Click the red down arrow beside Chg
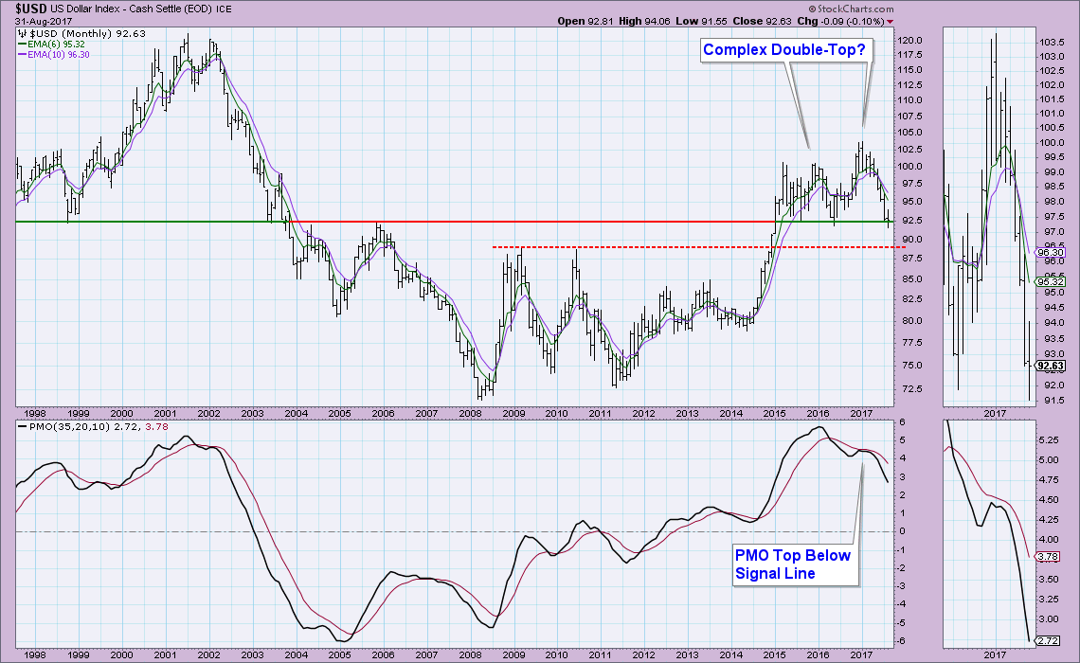The height and width of the screenshot is (663, 1080). click(x=889, y=21)
